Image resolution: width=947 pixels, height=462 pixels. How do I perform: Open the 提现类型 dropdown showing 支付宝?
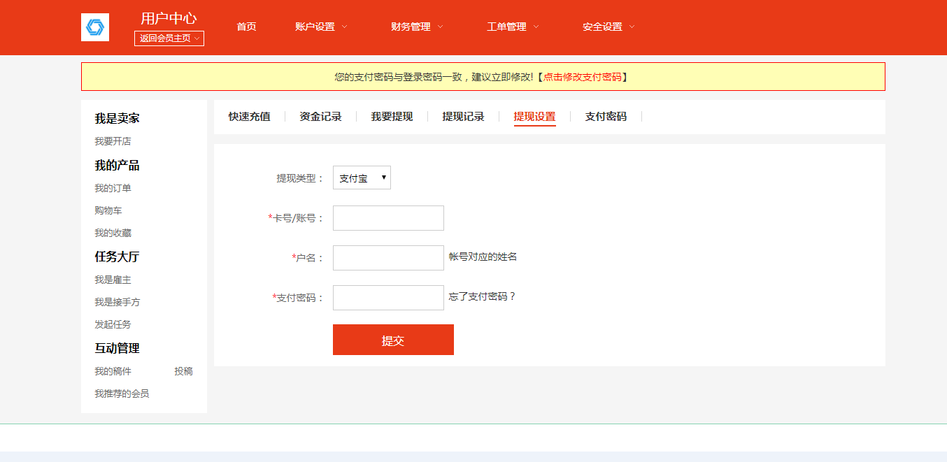(x=362, y=178)
